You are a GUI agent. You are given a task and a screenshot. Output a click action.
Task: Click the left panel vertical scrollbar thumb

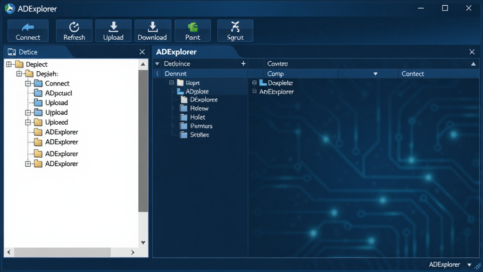143,141
